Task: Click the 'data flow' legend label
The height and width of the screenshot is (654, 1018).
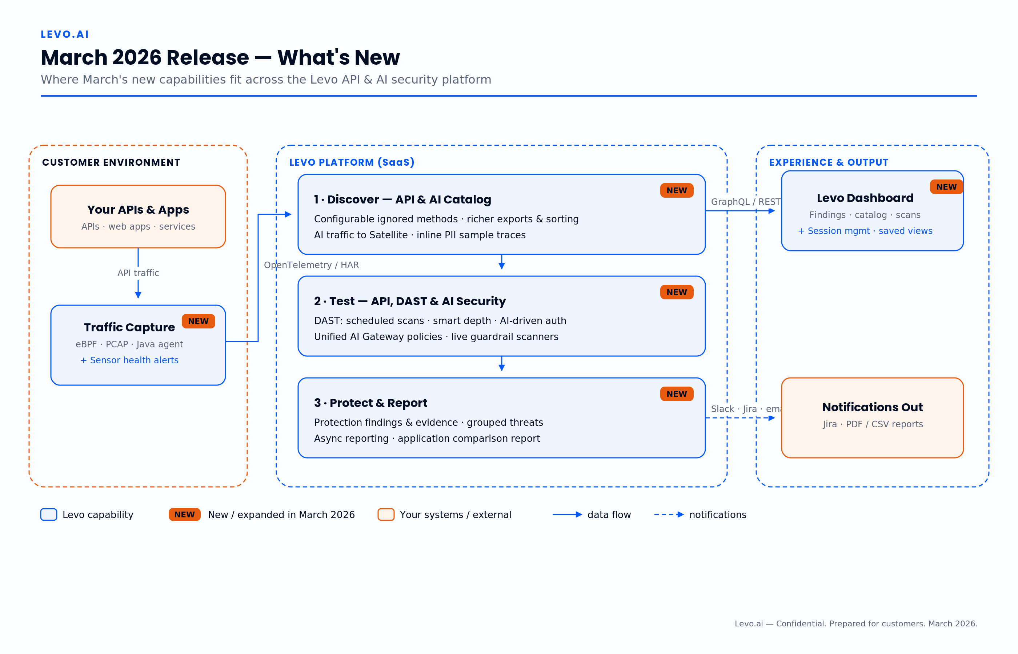Action: click(x=609, y=515)
